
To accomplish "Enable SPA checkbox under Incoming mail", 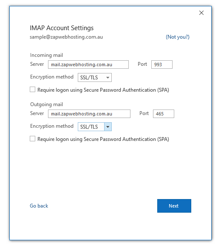I will (33, 90).
